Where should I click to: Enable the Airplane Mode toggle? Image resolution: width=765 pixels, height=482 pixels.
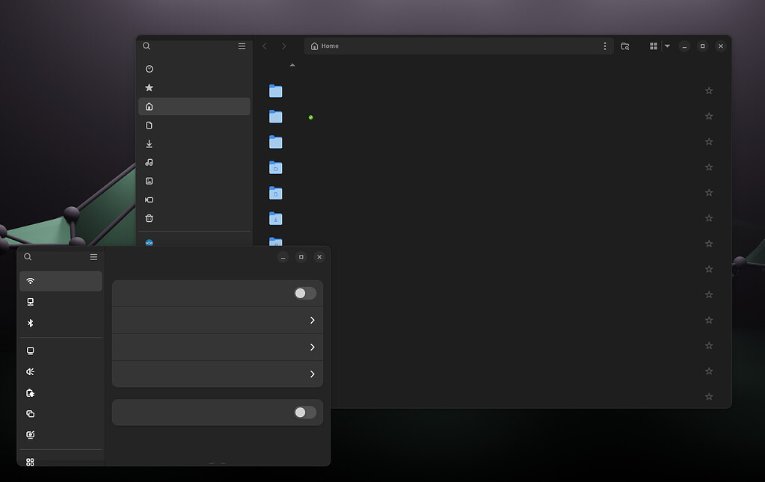(304, 412)
